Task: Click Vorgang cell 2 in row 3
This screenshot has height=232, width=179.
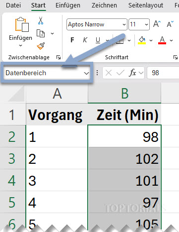Action: (x=57, y=158)
